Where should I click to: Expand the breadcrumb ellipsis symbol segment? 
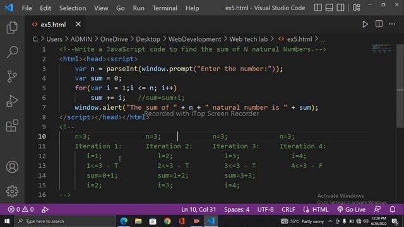click(323, 39)
